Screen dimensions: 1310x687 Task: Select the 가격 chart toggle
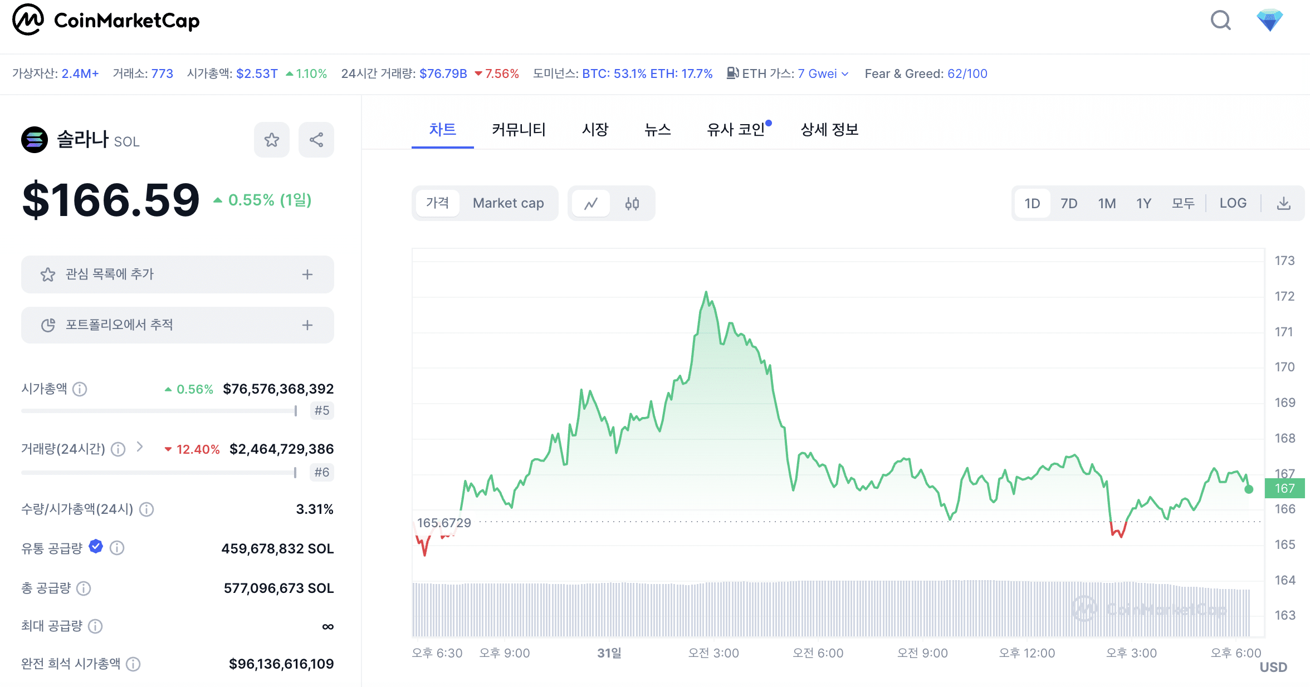tap(437, 203)
